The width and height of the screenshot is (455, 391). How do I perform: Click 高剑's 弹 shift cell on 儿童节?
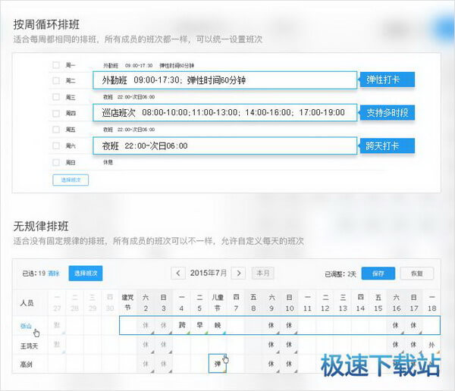coord(218,364)
